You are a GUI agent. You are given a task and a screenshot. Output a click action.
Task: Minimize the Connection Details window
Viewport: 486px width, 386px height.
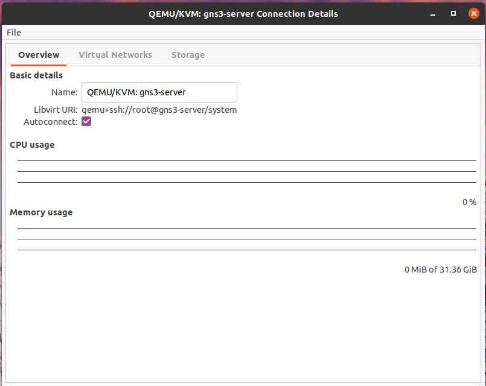(433, 13)
